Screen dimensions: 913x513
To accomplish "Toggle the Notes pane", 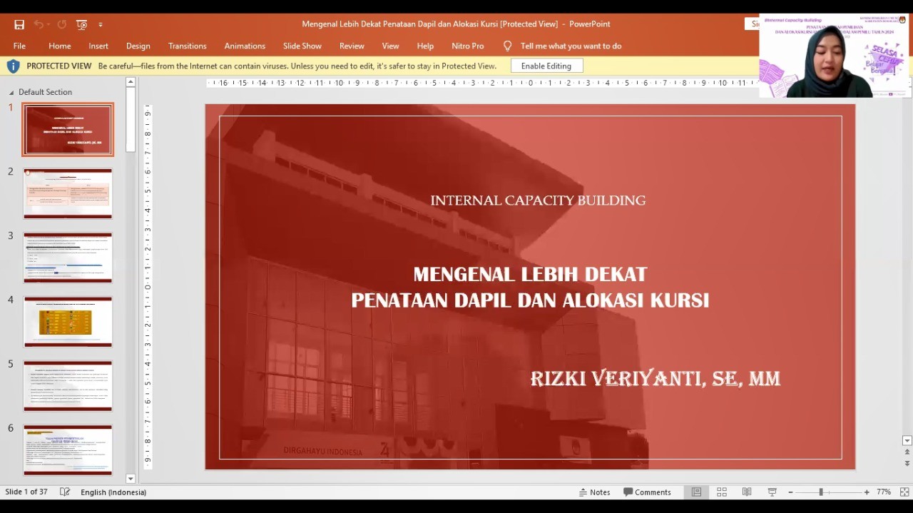I will click(594, 492).
